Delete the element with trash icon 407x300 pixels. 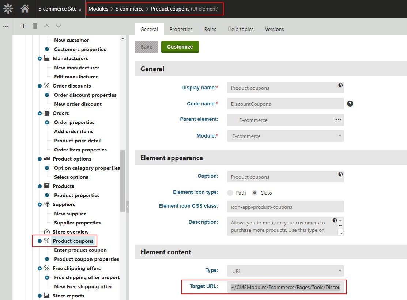click(35, 26)
